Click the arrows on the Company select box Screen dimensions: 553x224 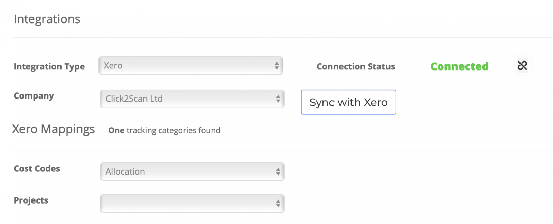(278, 99)
